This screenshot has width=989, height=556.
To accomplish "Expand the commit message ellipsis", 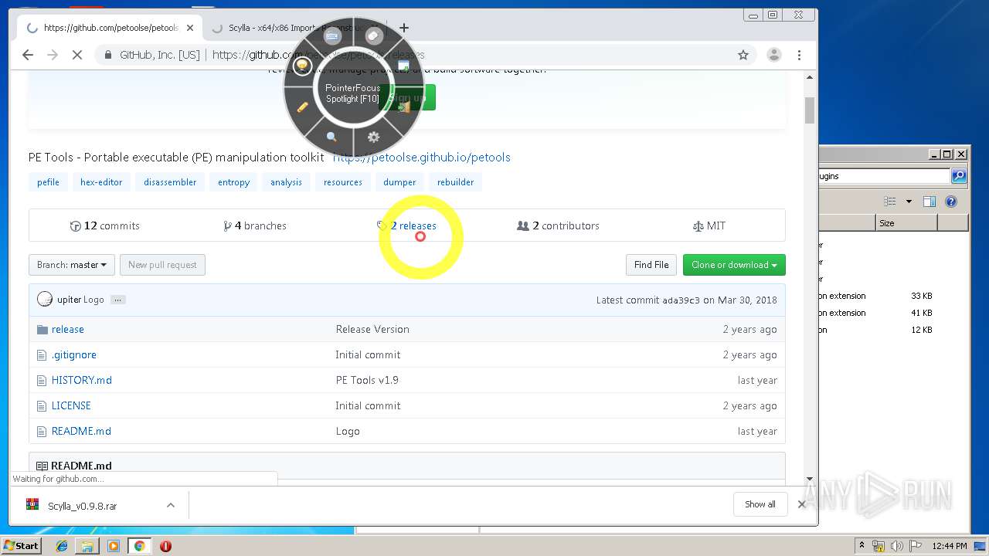I will tap(117, 300).
